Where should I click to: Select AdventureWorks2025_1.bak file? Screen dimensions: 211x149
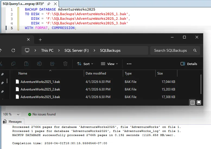click(40, 82)
